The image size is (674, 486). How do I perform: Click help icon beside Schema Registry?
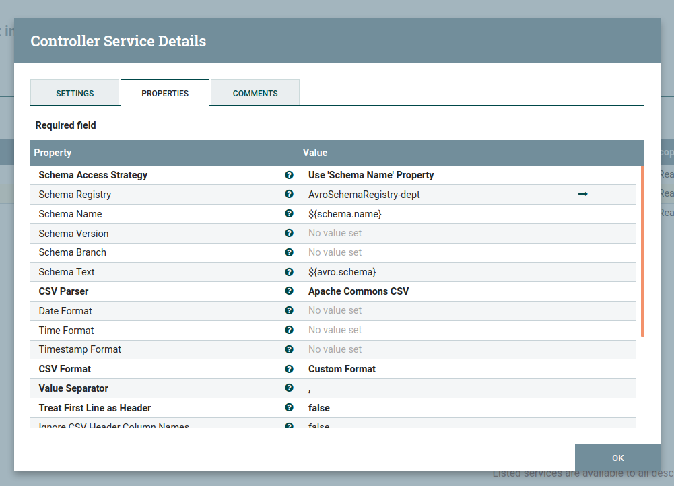(x=289, y=195)
